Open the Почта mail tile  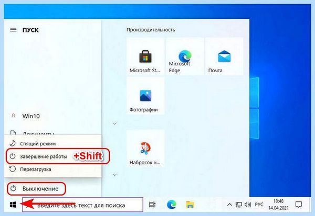pos(224,56)
